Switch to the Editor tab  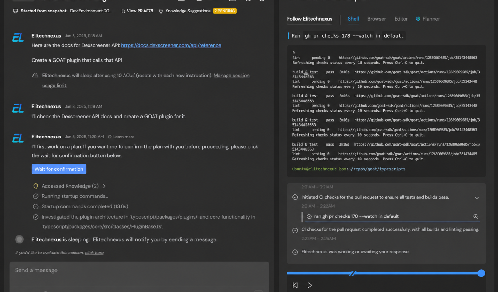[x=401, y=19]
